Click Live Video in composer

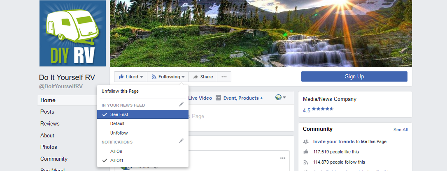click(x=200, y=98)
